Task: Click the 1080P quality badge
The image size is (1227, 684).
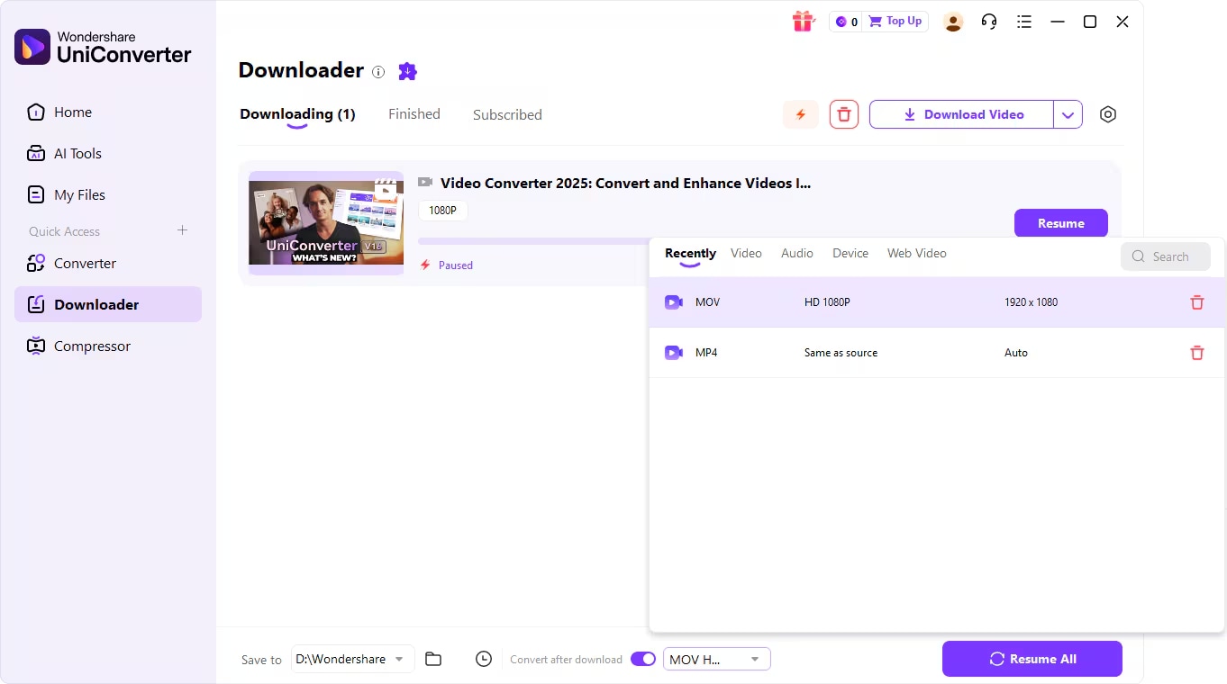Action: 442,211
